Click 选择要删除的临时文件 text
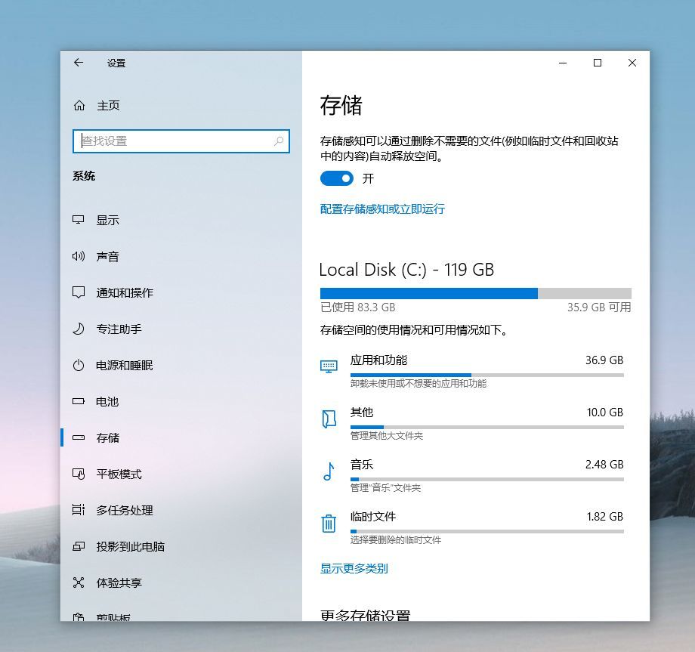This screenshot has height=652, width=695. [x=395, y=540]
